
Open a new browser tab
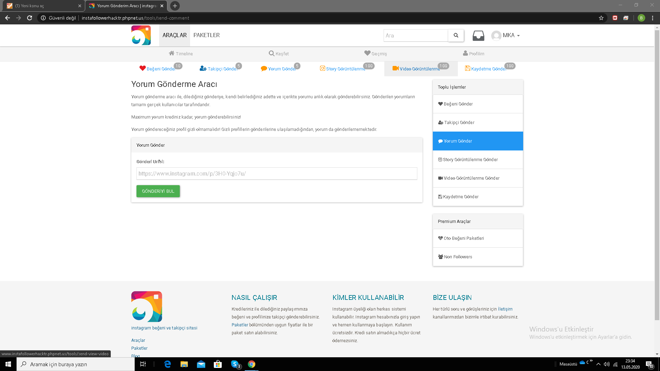tap(175, 6)
